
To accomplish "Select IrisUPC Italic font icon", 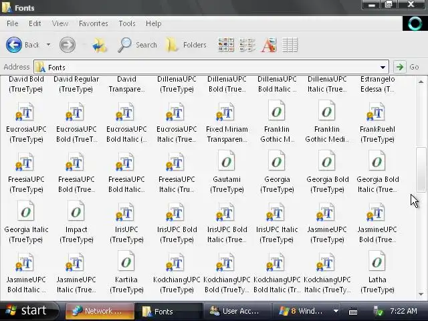I will (x=276, y=212).
